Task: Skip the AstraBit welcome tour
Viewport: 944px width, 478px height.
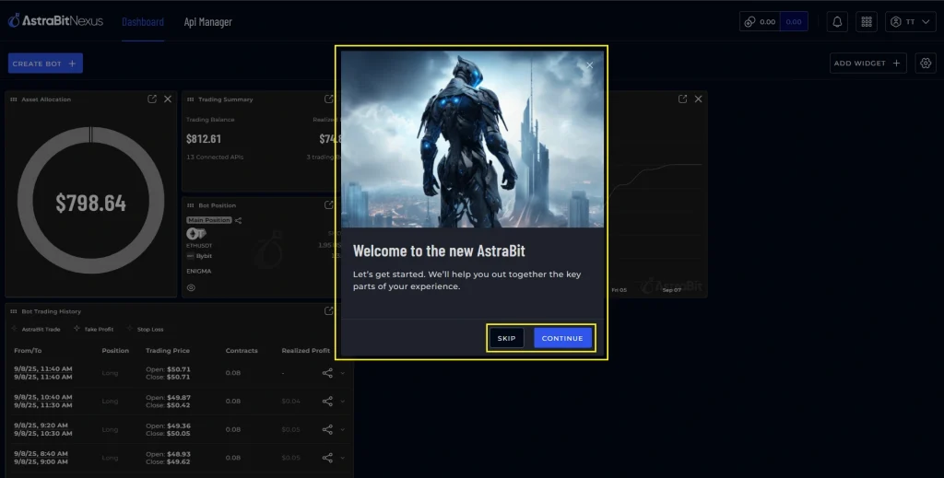Action: (x=506, y=338)
